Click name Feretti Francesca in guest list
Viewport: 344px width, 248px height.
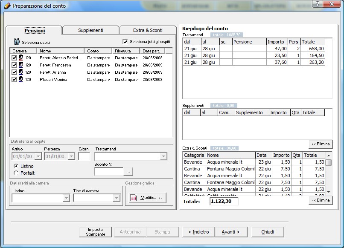pos(55,65)
